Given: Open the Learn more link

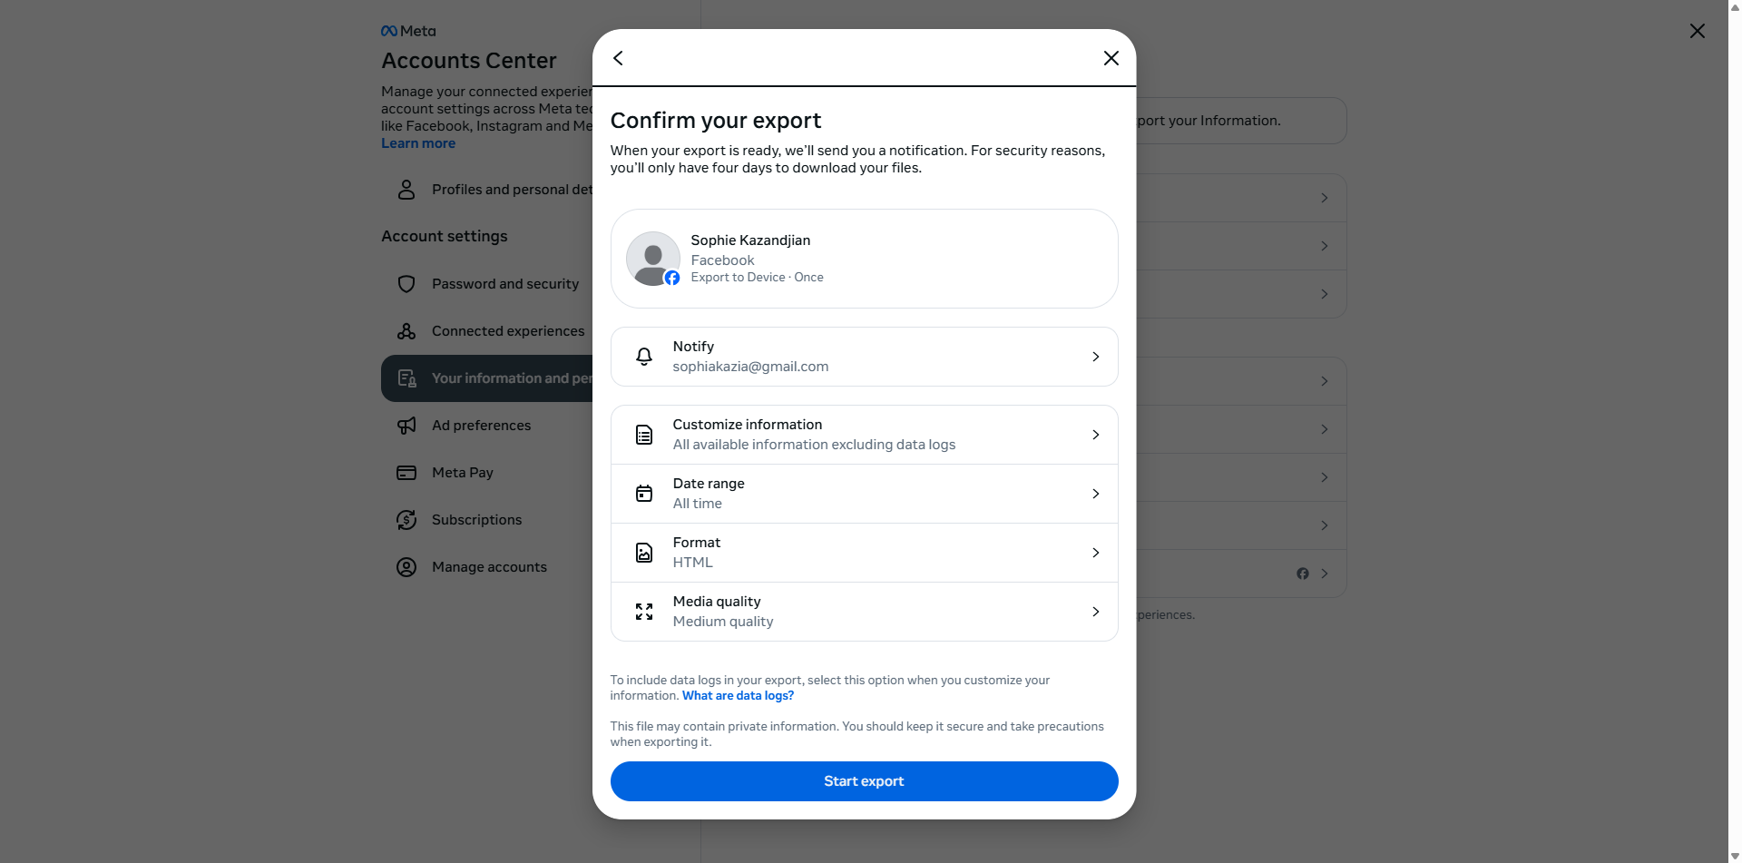Looking at the screenshot, I should (418, 143).
